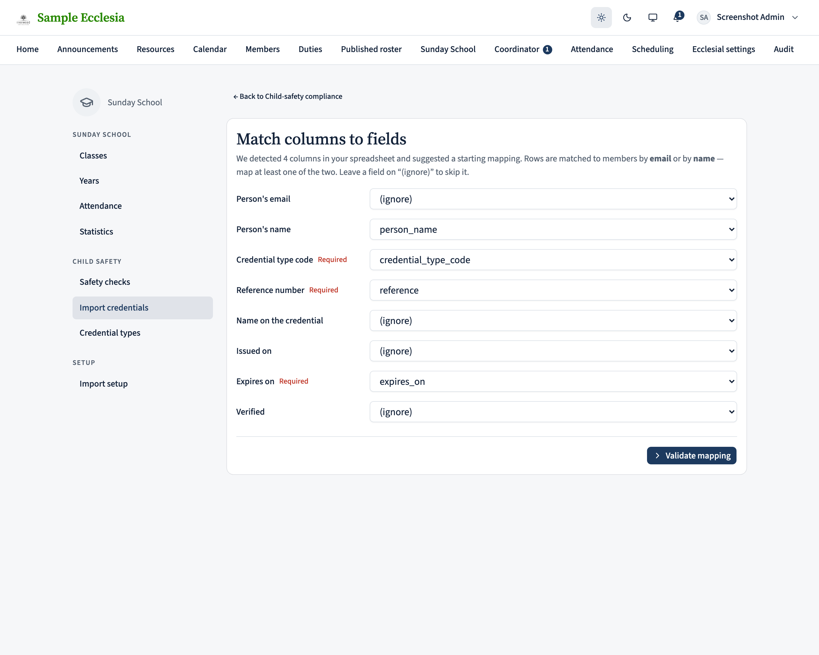Select system theme monitor icon
The width and height of the screenshot is (819, 655).
click(x=653, y=18)
